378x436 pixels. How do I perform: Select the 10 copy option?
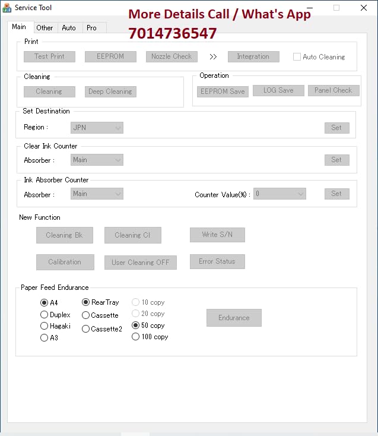click(135, 302)
